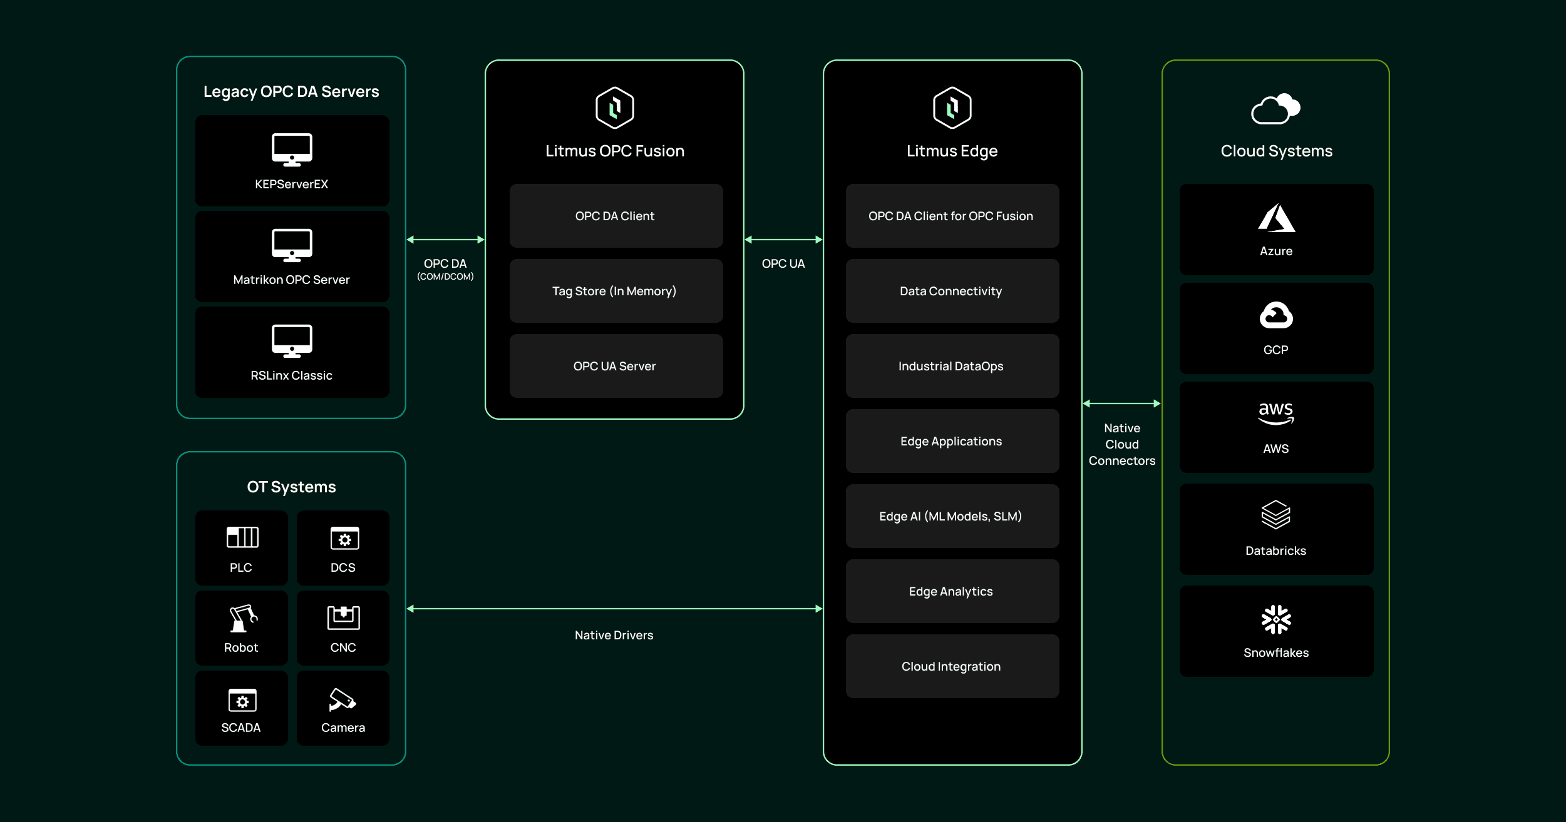The image size is (1566, 822).
Task: Click the Cloud Systems title text
Action: pos(1276,151)
